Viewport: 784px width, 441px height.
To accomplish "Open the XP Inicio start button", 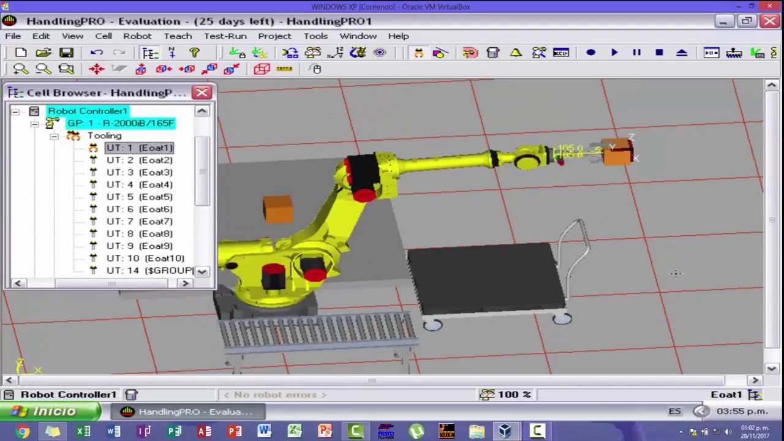I will coord(50,412).
